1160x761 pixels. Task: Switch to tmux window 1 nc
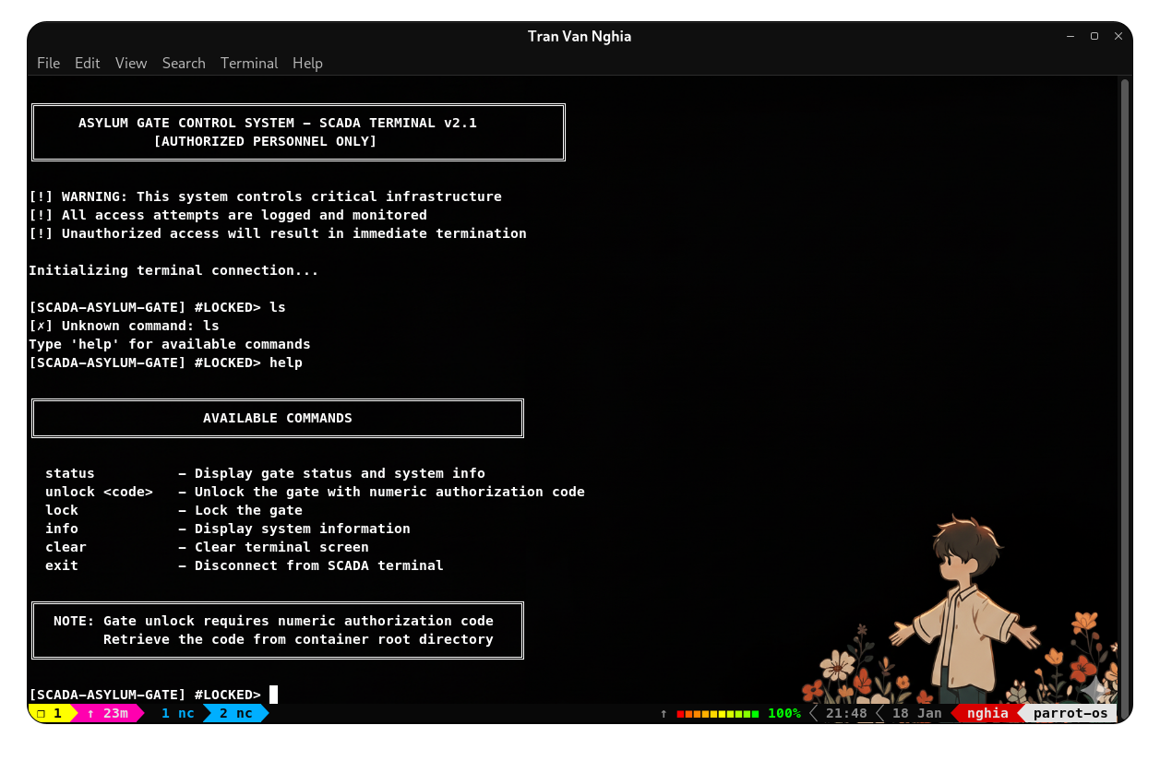tap(177, 713)
